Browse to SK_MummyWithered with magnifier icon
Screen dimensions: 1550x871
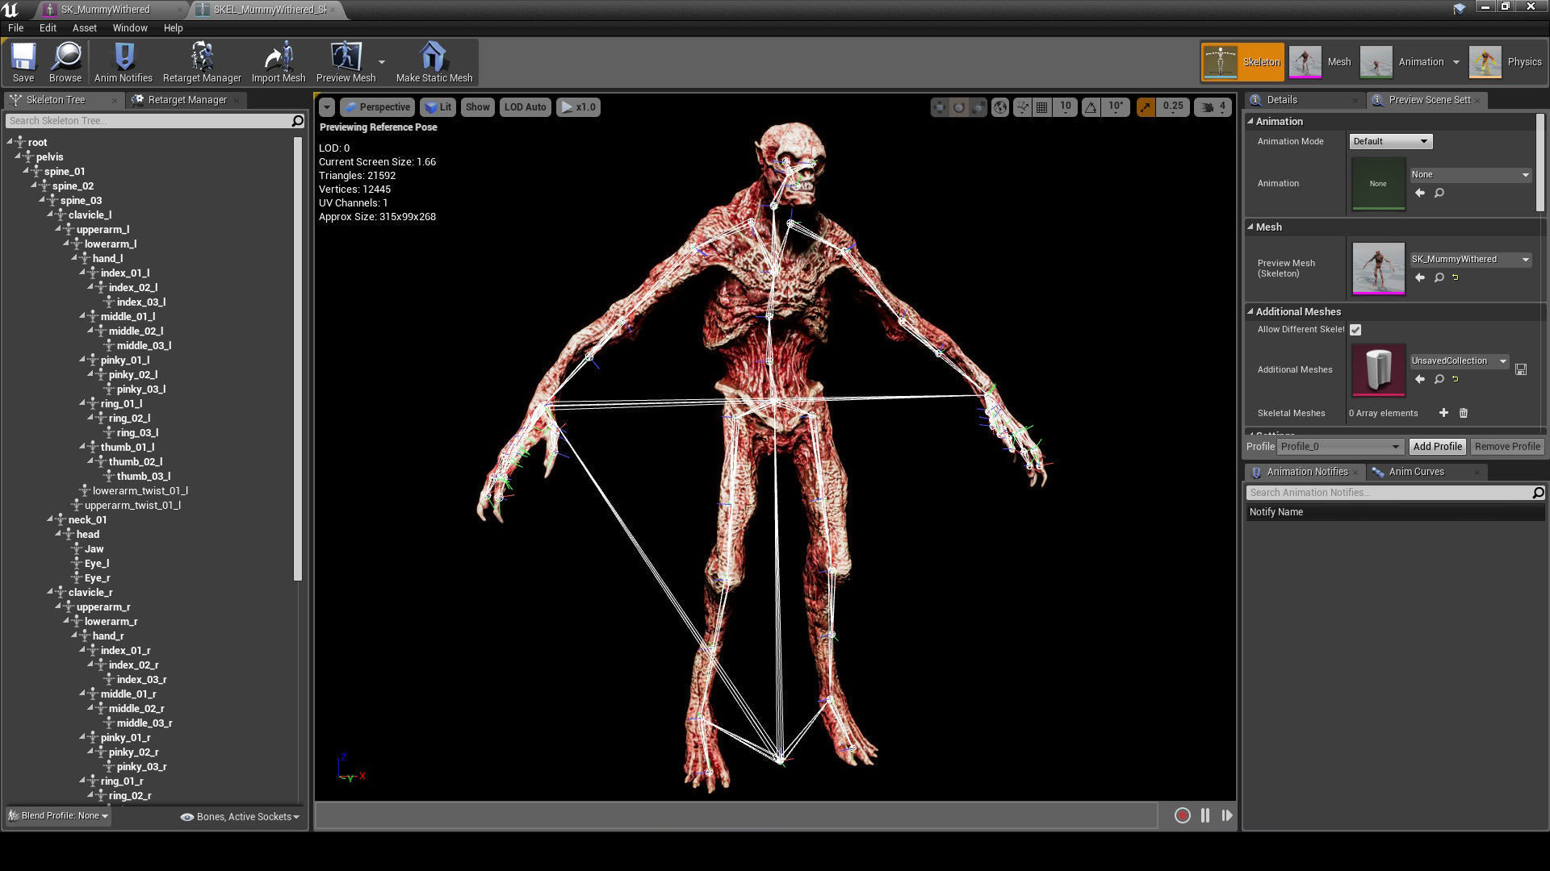click(x=1439, y=278)
